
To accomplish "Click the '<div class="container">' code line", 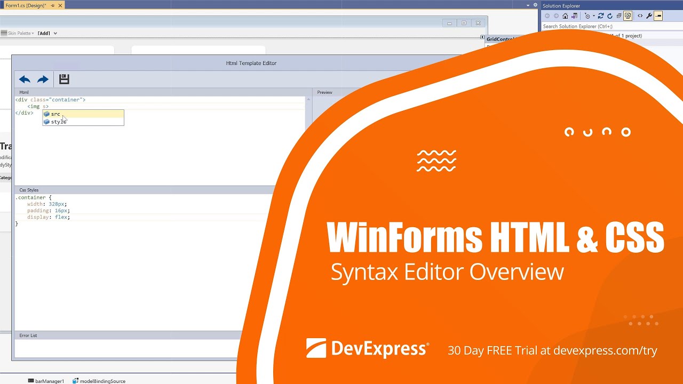I will pos(50,100).
